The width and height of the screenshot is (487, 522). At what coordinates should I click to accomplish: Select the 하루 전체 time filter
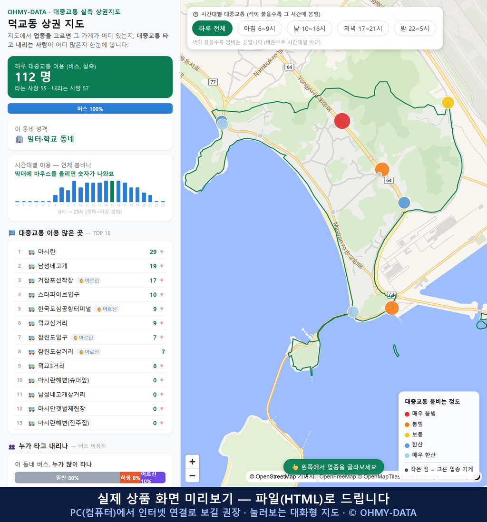(x=212, y=29)
